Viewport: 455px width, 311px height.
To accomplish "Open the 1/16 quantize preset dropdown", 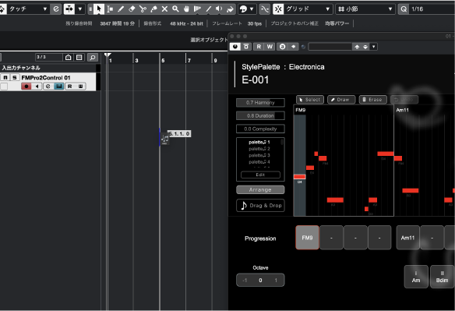I will click(432, 9).
